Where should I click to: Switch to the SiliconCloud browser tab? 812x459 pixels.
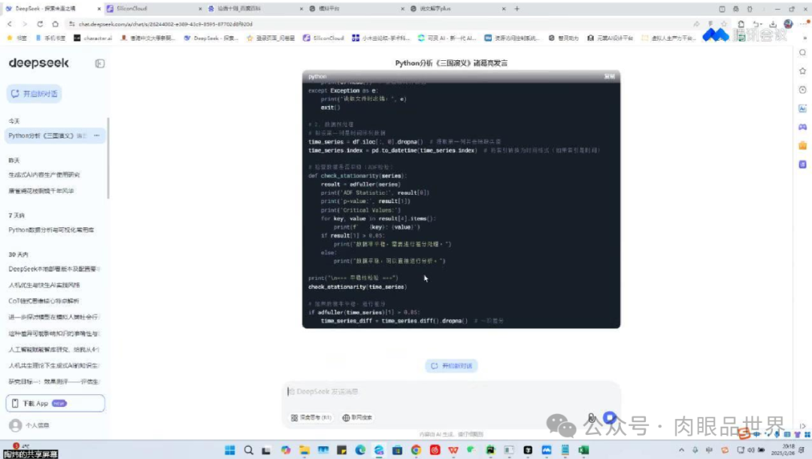tap(154, 9)
